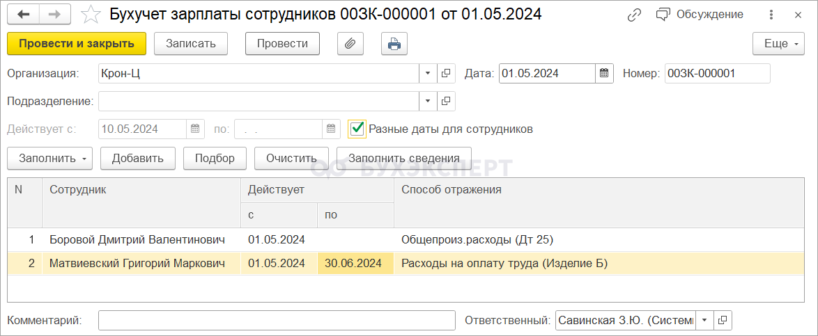The width and height of the screenshot is (818, 336).
Task: Add document to favorites with star
Action: 91,15
